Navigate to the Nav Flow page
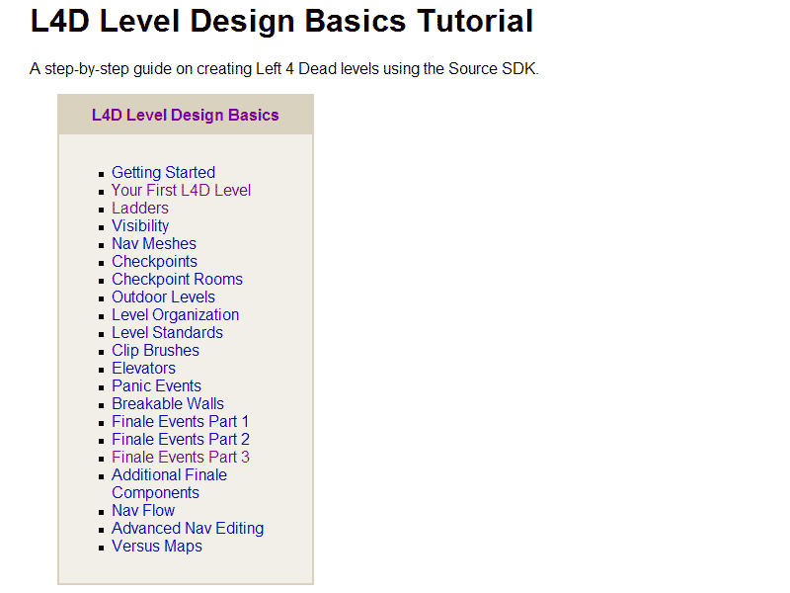The width and height of the screenshot is (790, 593). (143, 511)
